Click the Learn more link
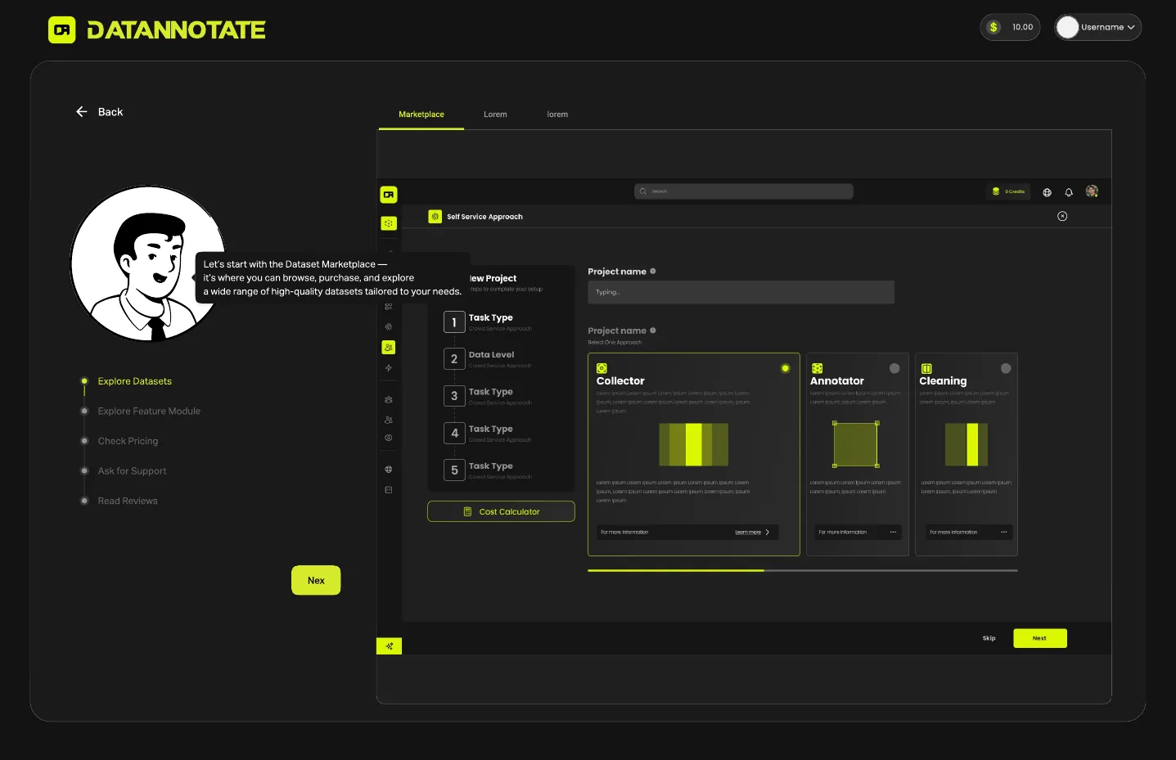The image size is (1176, 760). (748, 533)
